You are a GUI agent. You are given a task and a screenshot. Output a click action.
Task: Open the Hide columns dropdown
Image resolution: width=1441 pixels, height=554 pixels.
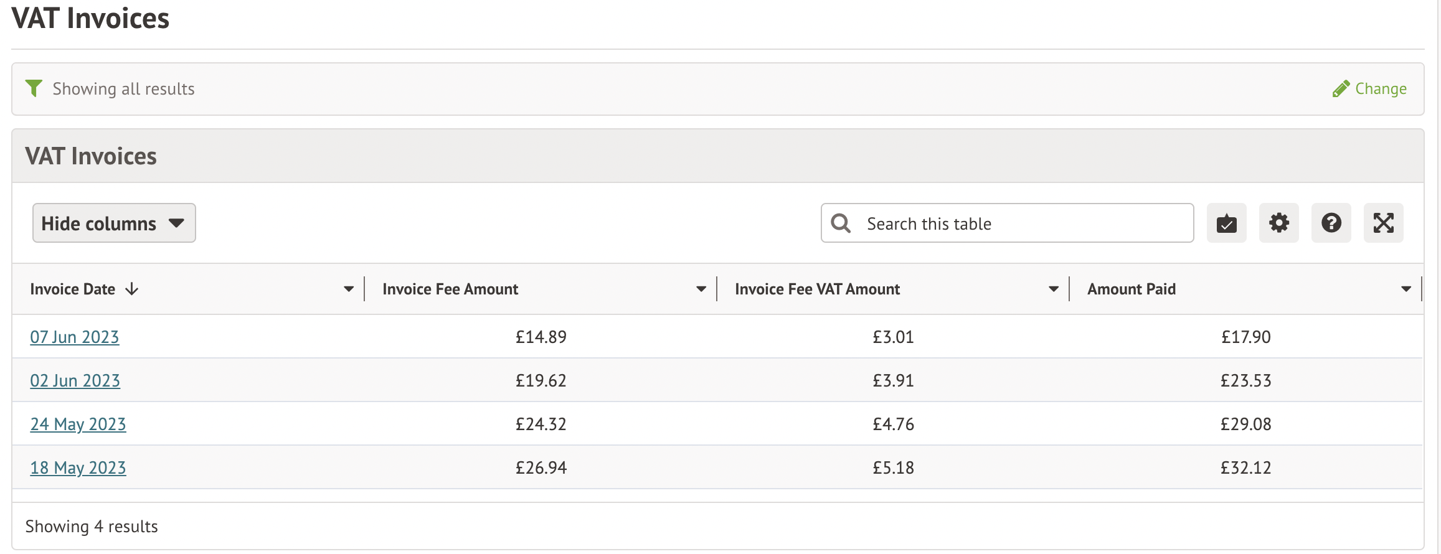point(114,223)
